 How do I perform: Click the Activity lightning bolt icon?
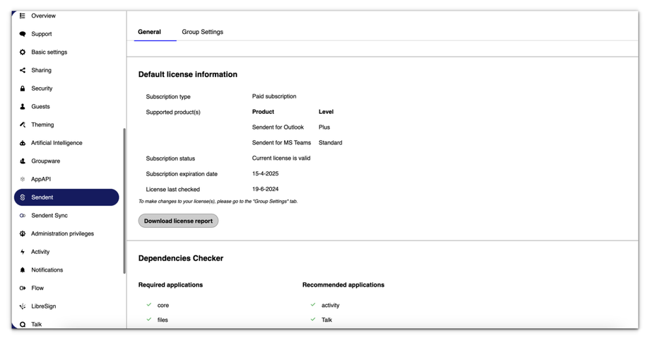pyautogui.click(x=23, y=252)
